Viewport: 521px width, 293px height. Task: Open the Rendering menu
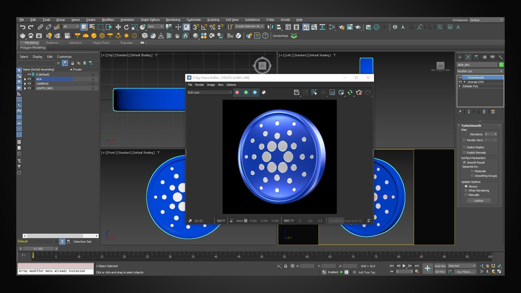(173, 20)
